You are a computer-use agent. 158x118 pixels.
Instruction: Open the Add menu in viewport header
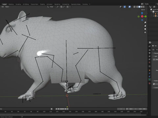point(3,7)
